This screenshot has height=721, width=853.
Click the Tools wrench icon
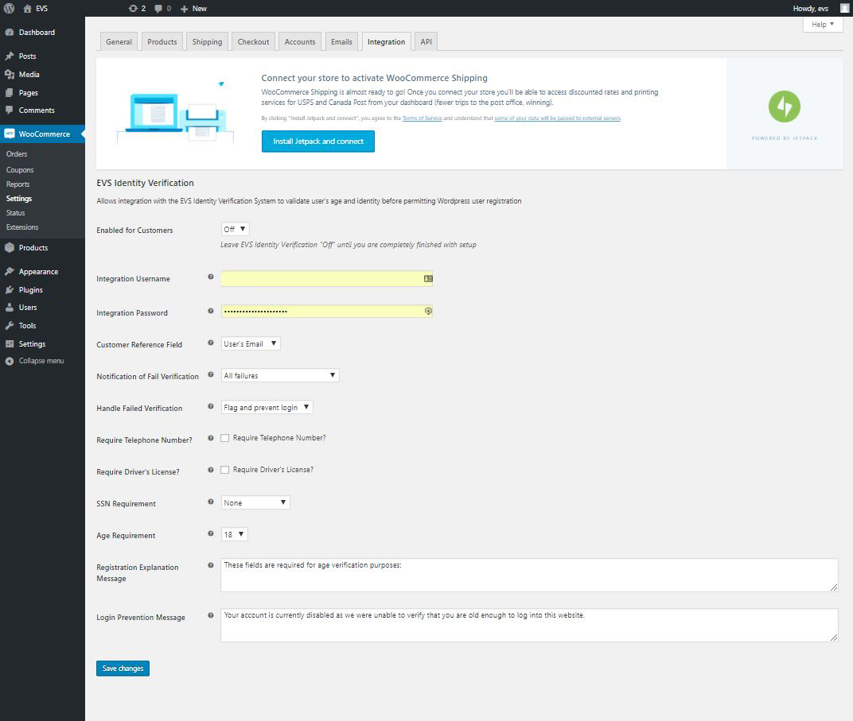point(10,326)
